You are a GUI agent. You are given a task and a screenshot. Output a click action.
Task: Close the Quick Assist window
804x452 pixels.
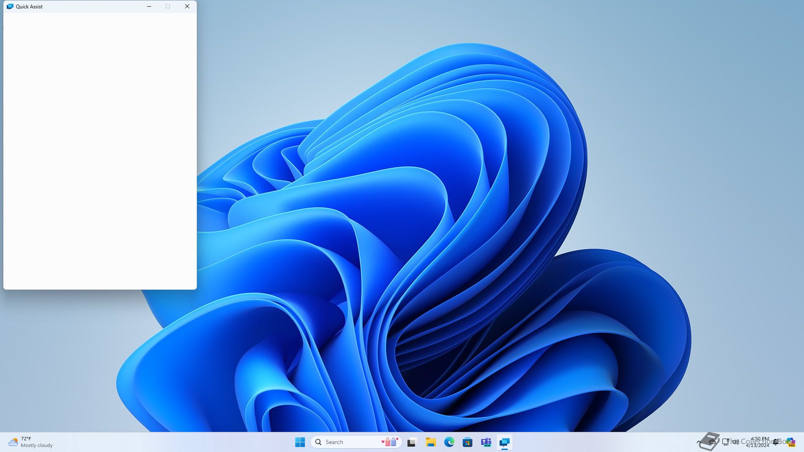point(187,6)
